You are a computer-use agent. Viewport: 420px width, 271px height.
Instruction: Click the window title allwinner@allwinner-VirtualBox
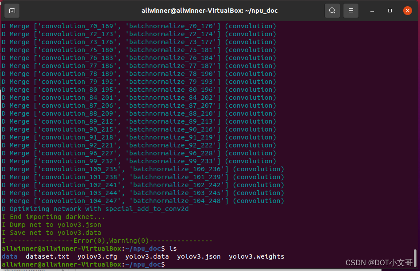(x=209, y=11)
